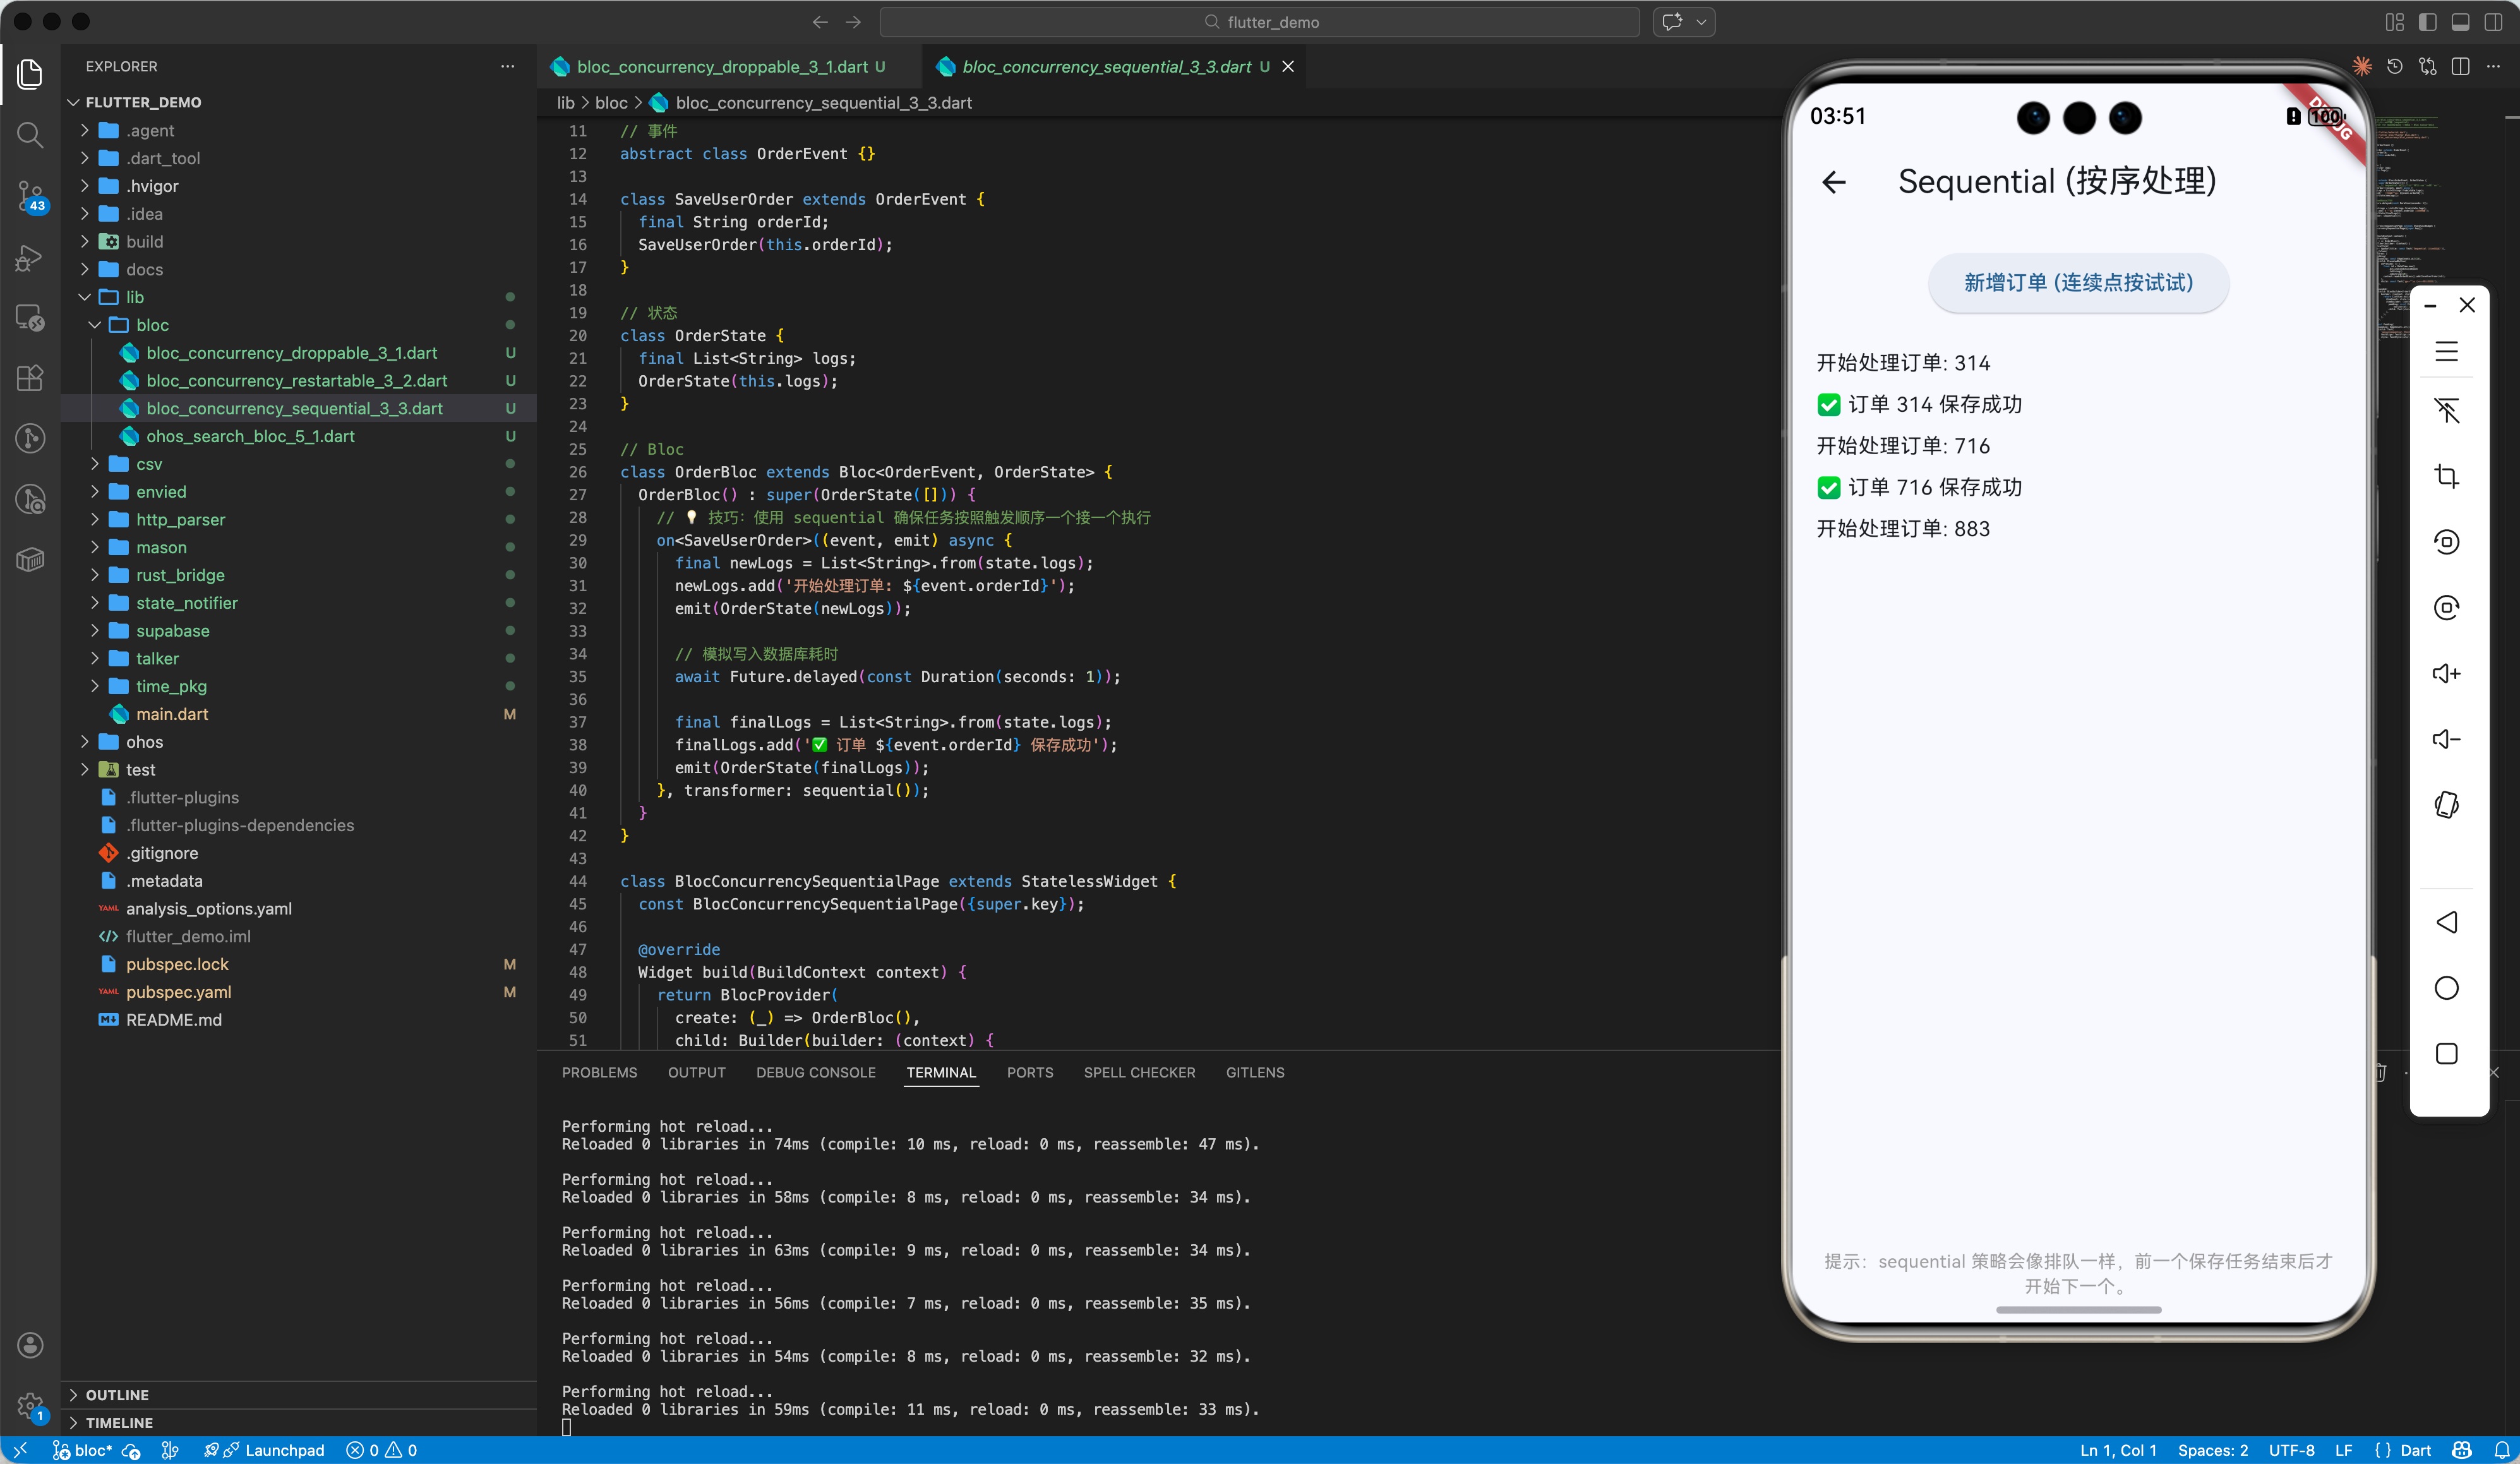This screenshot has height=1464, width=2520.
Task: Open the Extensions view
Action: click(x=30, y=377)
